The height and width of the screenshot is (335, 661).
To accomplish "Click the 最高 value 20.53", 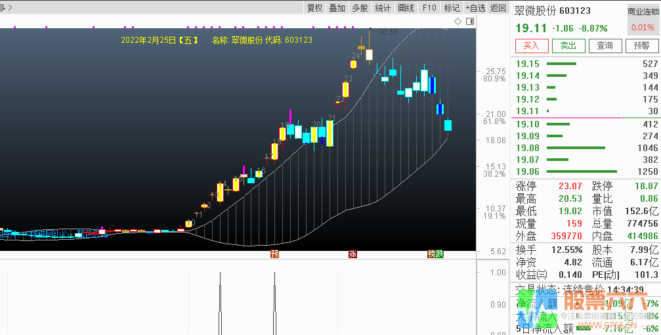I will [x=570, y=198].
